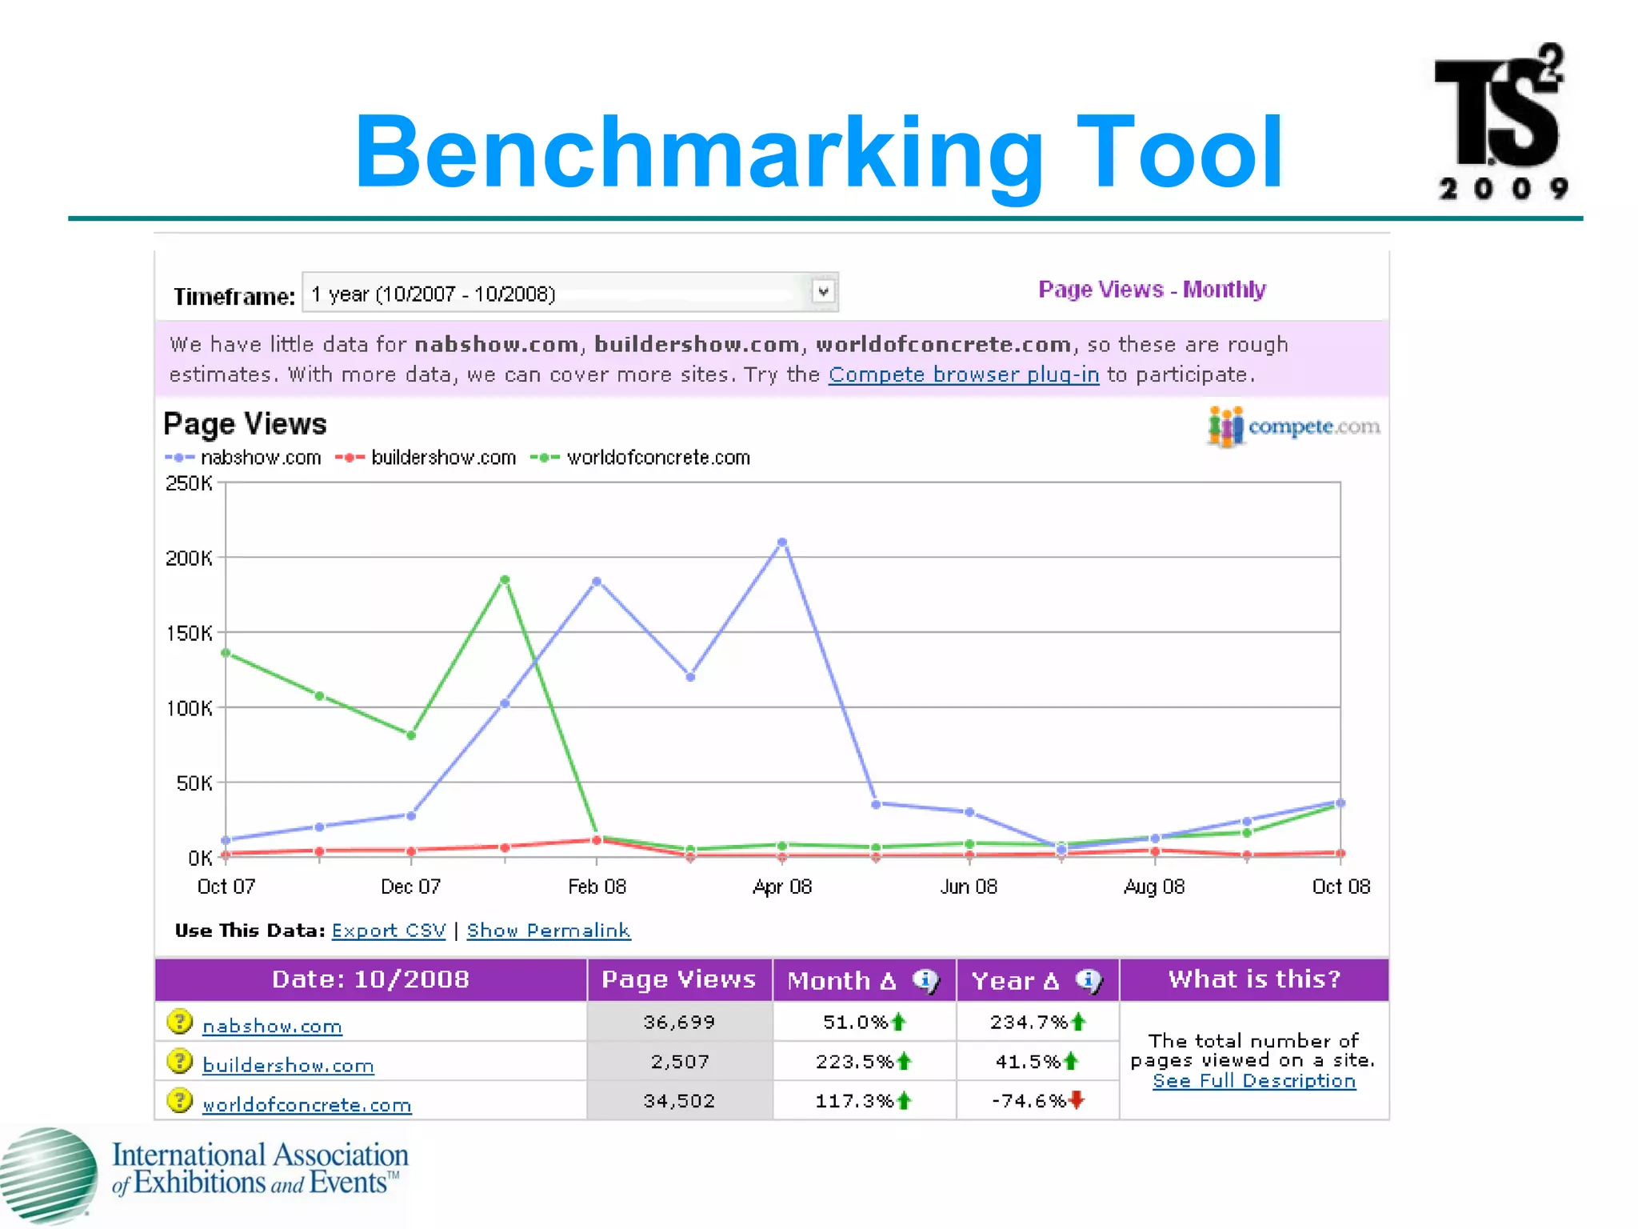Click the TS2 2009 logo
The height and width of the screenshot is (1229, 1638).
[x=1501, y=121]
